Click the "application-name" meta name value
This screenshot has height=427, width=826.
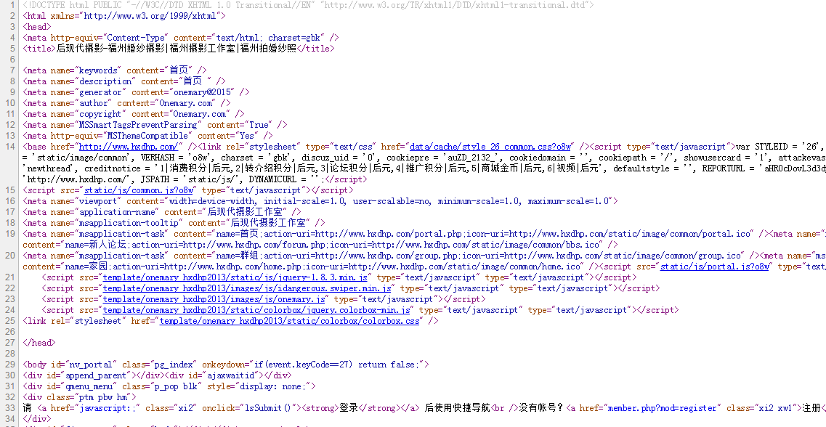pyautogui.click(x=116, y=212)
